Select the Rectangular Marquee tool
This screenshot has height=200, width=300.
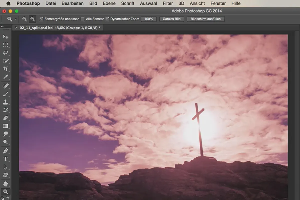(5, 45)
